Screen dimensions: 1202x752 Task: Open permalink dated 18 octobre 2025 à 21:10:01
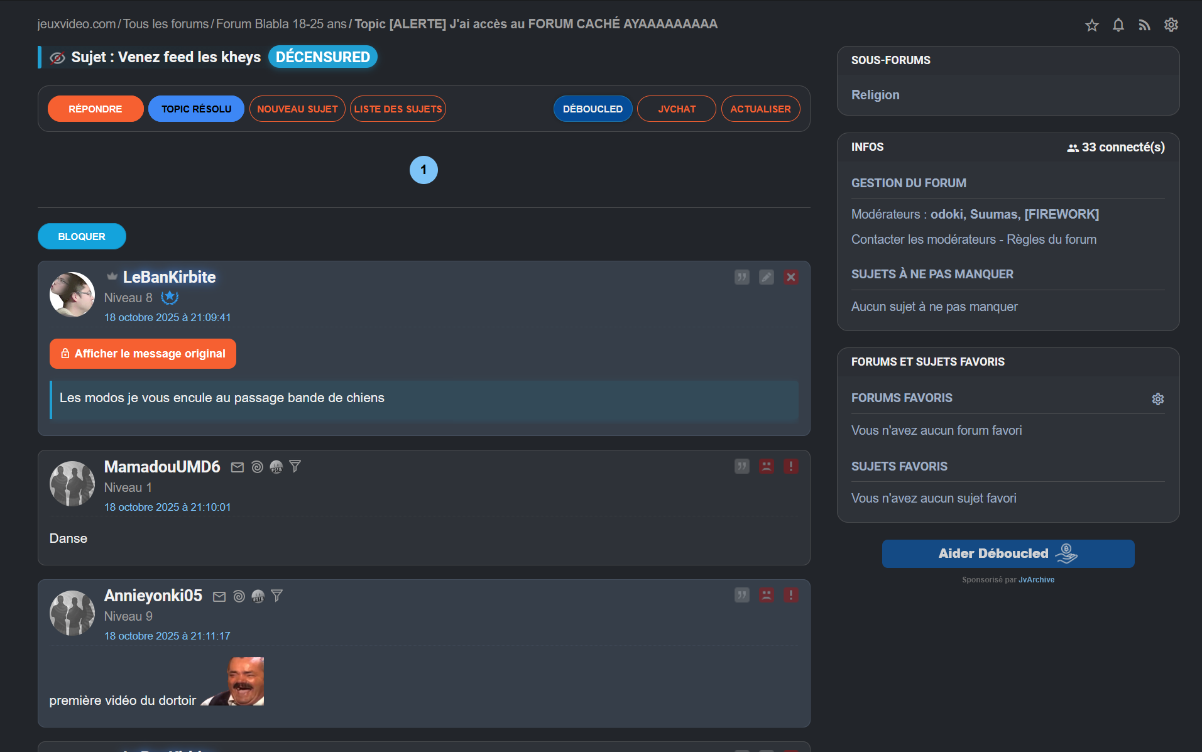coord(168,507)
